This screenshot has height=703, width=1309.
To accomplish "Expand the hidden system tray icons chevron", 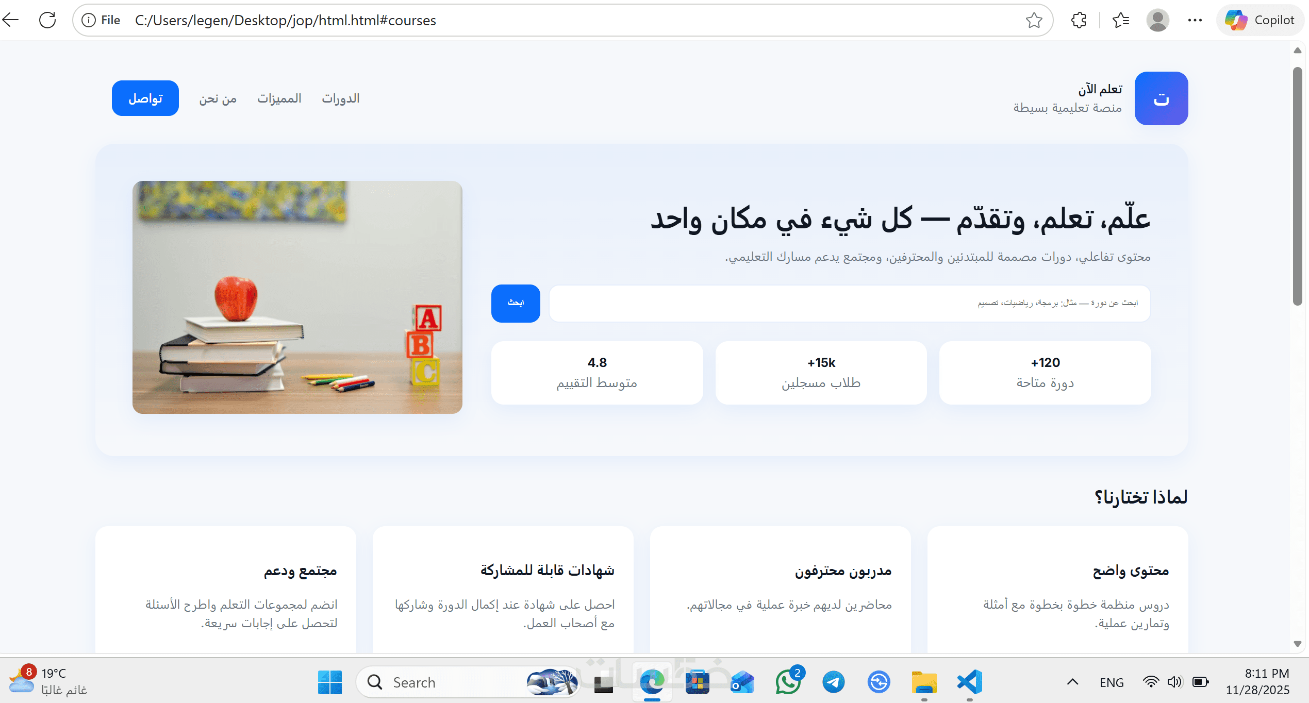I will pyautogui.click(x=1072, y=682).
